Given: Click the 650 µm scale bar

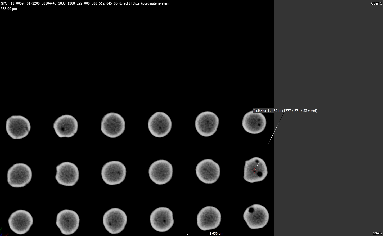Looking at the screenshot, I should coord(191,234).
